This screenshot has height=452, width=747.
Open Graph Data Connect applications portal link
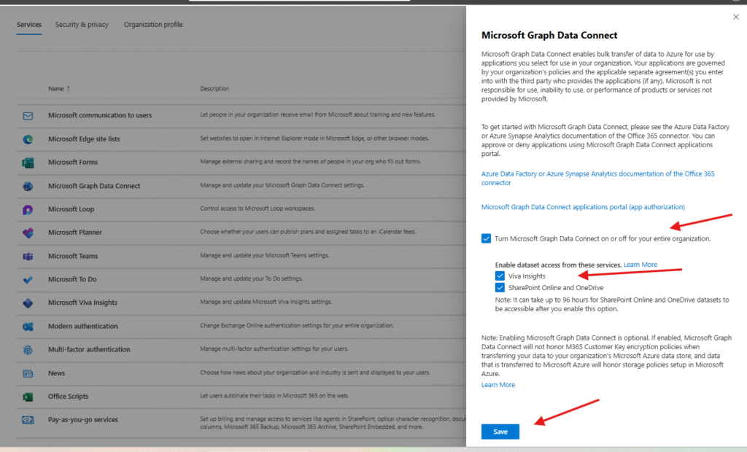(583, 207)
